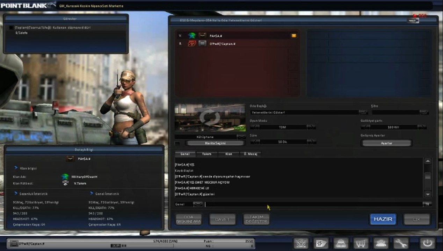Click chat line "[PA+$A.#] HERKEZ Hİ LE"
The image size is (443, 251).
click(192, 188)
